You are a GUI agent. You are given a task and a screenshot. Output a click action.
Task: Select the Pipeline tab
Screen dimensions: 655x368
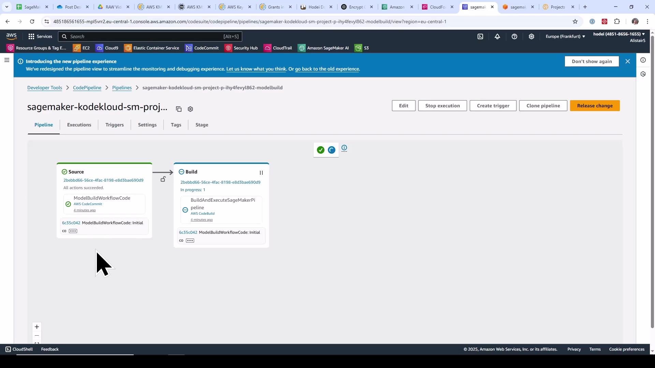point(44,125)
